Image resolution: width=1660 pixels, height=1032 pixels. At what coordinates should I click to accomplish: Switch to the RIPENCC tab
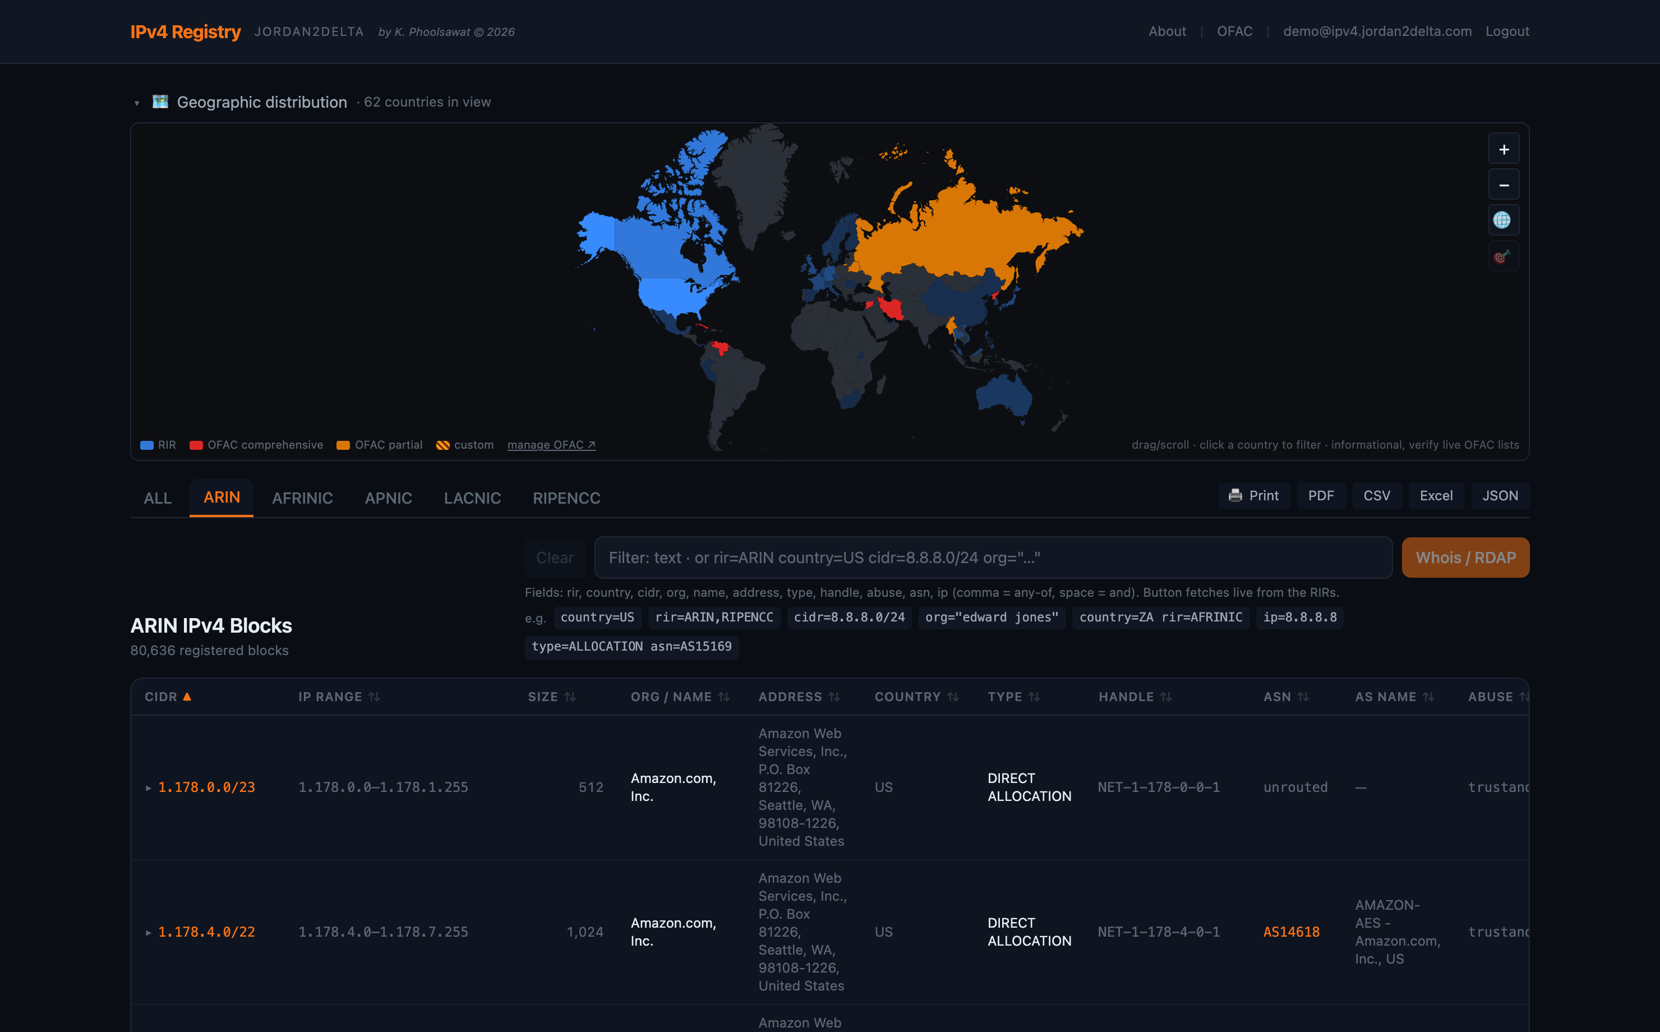[566, 498]
